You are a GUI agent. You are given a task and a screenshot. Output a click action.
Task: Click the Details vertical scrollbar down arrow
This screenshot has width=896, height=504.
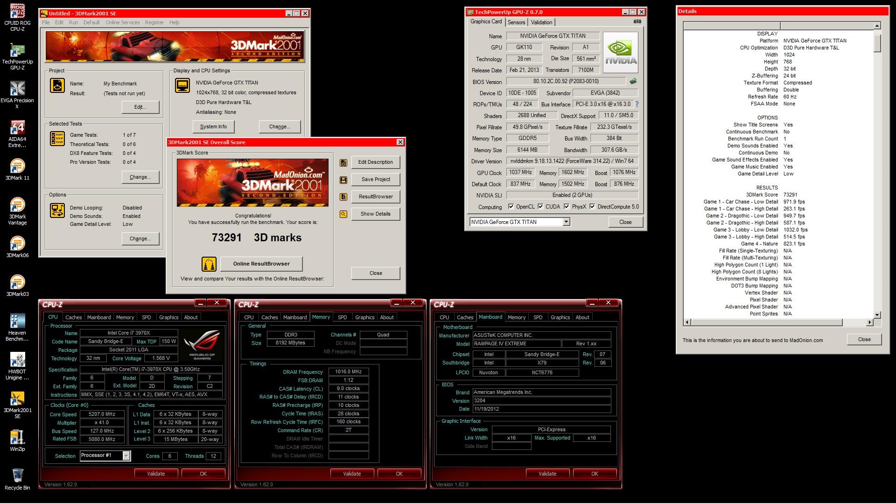[877, 315]
